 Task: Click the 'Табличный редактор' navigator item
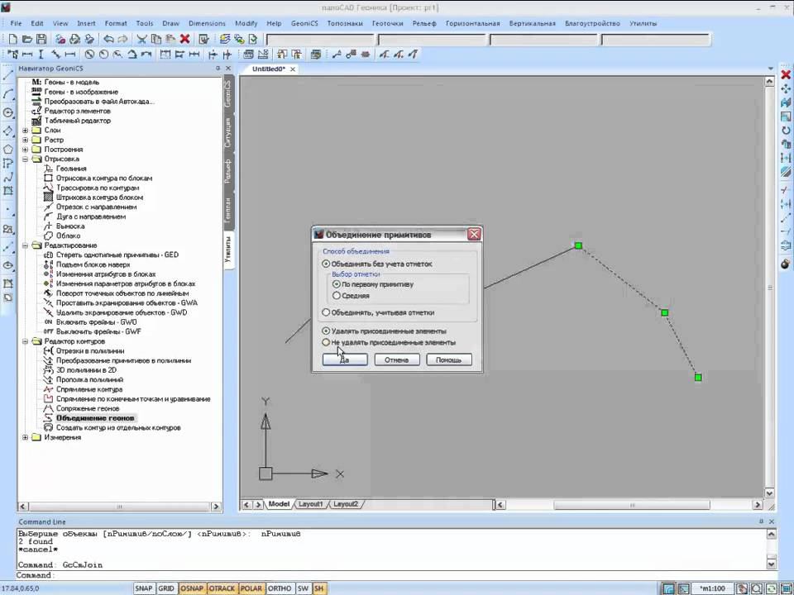[x=77, y=121]
